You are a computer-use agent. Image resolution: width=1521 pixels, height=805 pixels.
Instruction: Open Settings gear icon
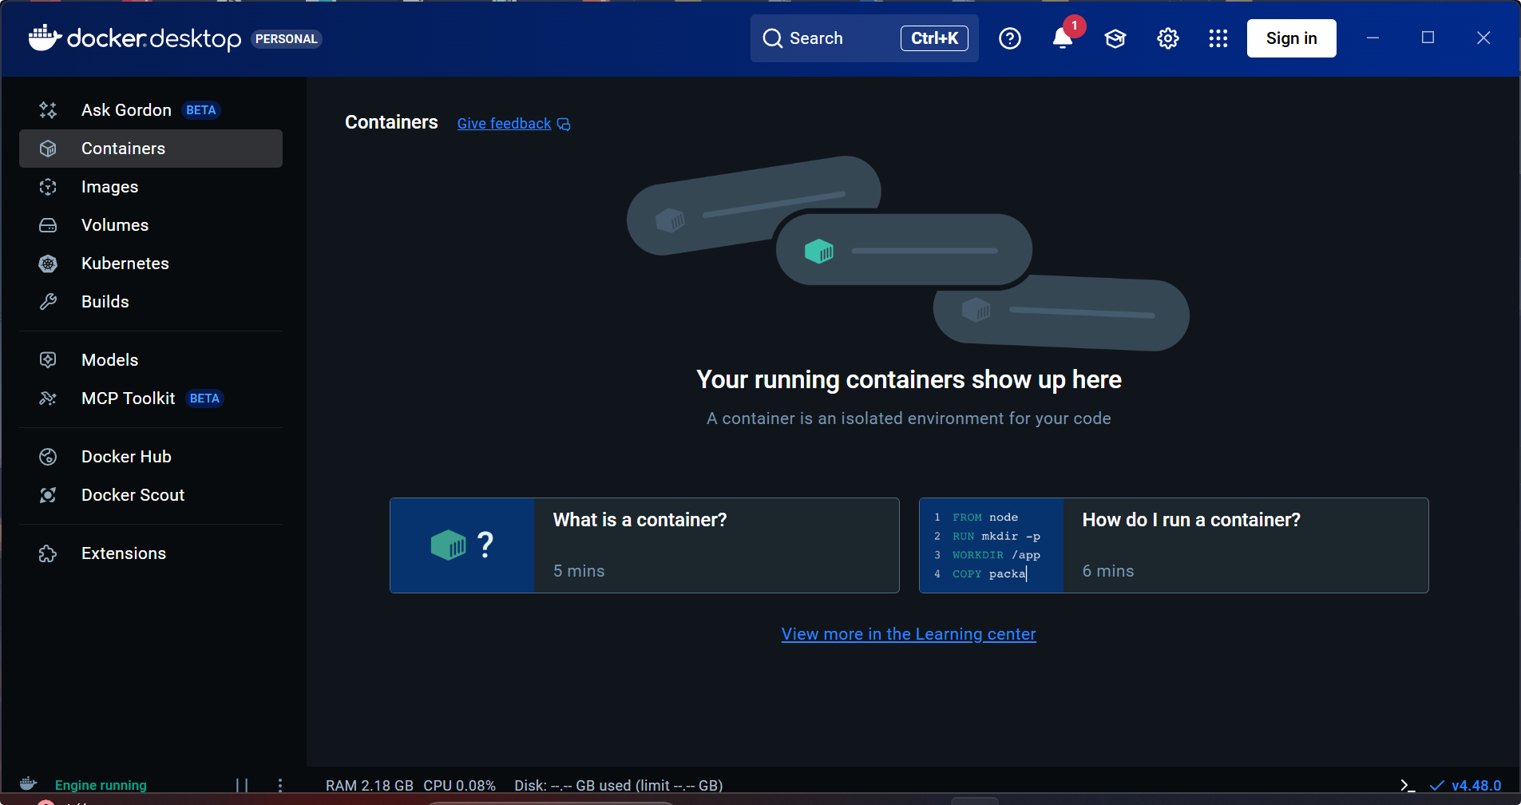tap(1168, 38)
